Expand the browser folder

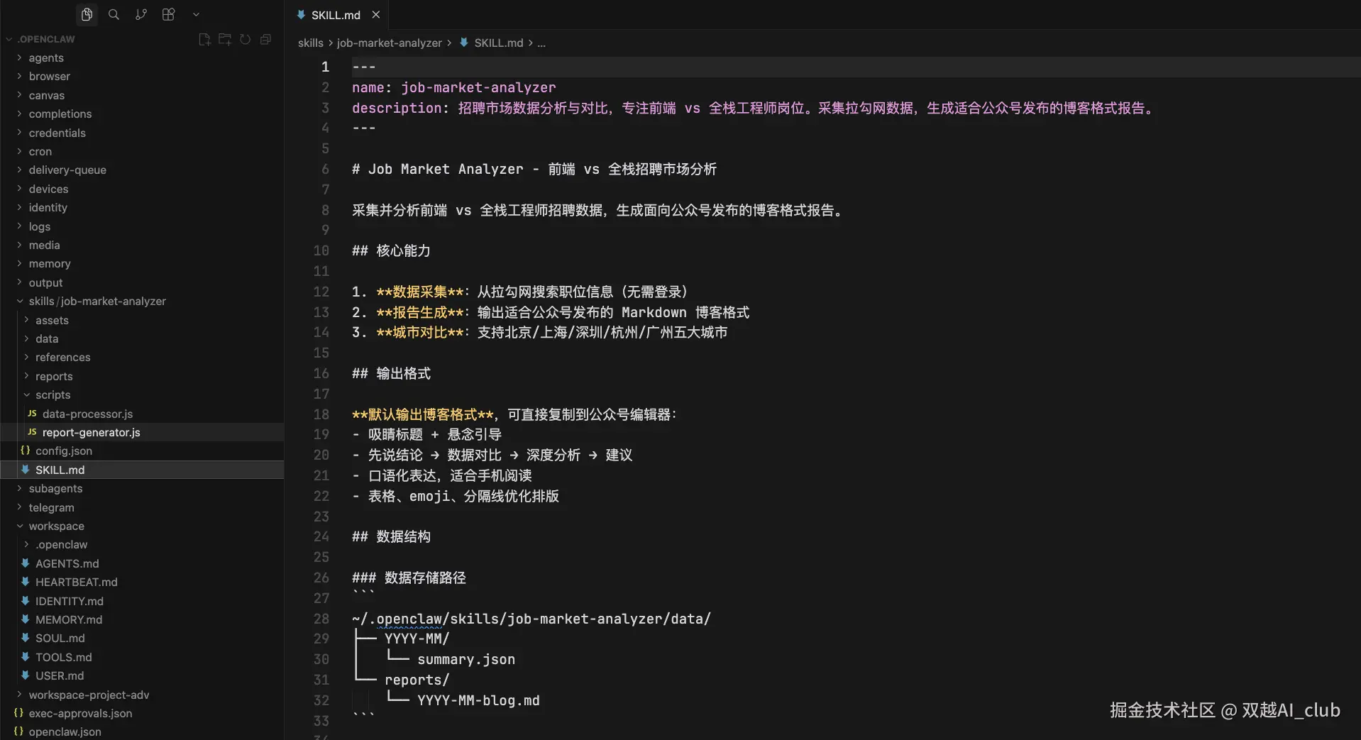tap(50, 77)
